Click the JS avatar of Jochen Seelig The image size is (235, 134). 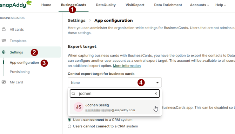coord(79,107)
